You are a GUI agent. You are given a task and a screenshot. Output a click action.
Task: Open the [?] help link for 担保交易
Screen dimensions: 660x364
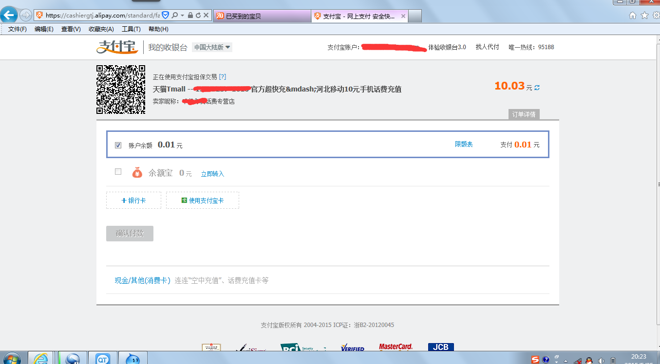coord(223,77)
